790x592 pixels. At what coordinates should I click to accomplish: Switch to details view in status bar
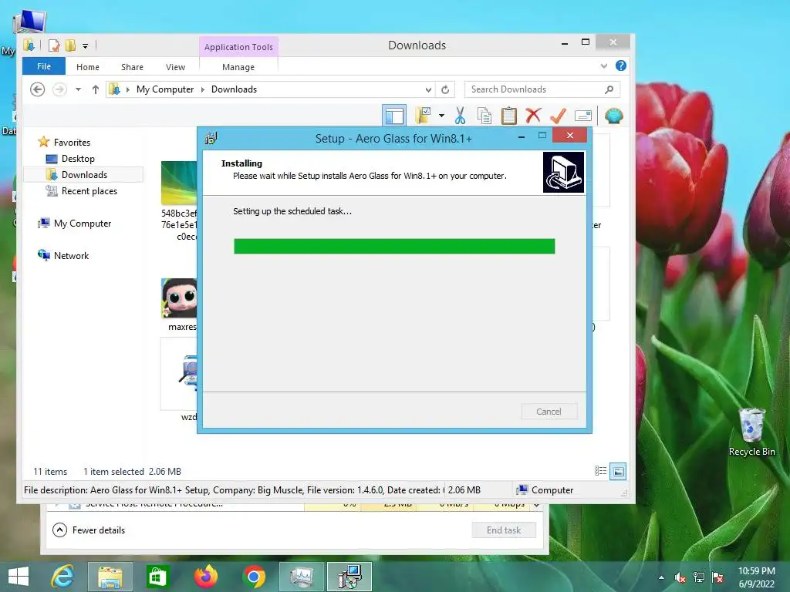tap(600, 471)
